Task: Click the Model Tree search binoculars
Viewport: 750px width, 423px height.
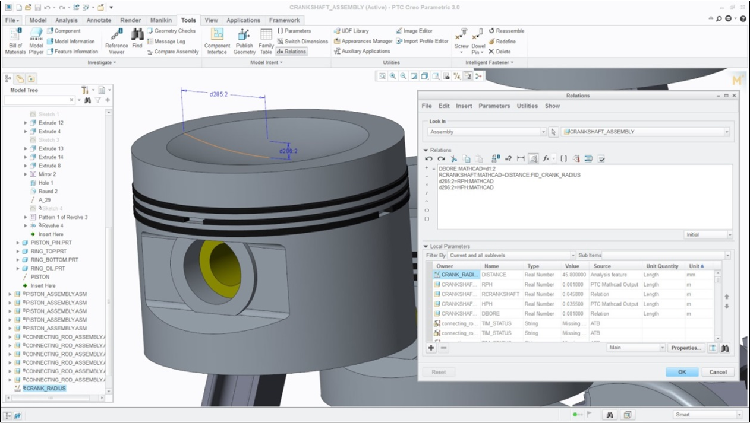Action: (87, 100)
